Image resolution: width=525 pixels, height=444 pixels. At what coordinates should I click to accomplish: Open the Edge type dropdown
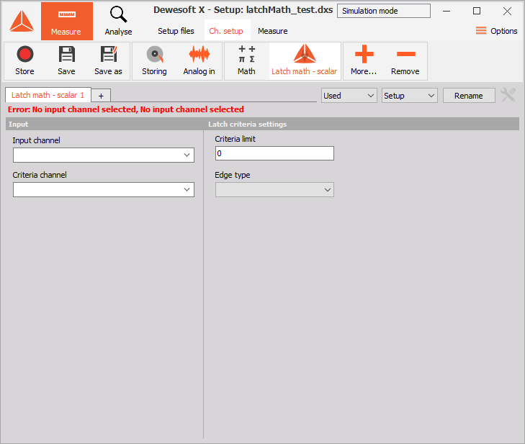(274, 190)
